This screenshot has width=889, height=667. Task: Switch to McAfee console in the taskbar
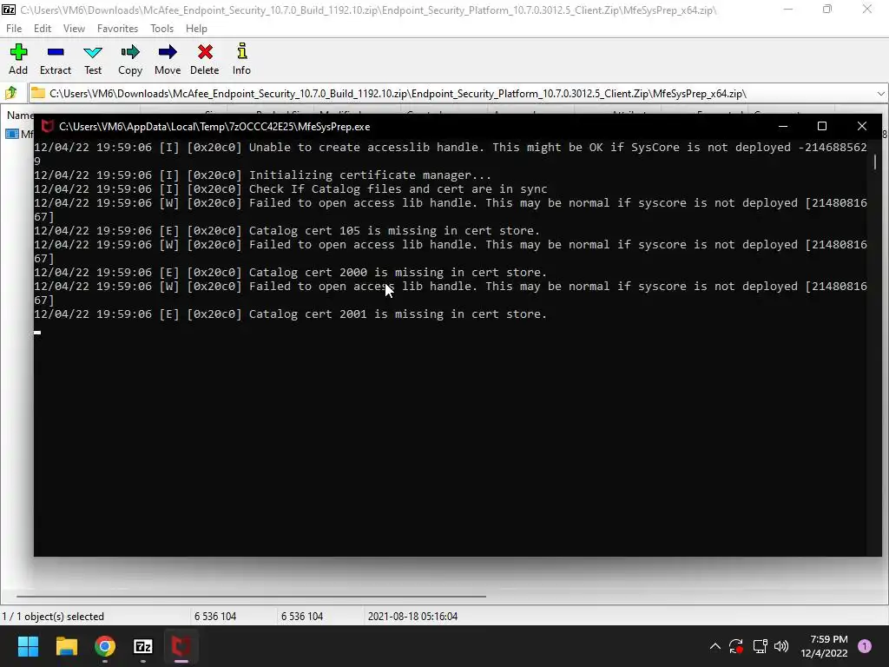click(x=181, y=646)
